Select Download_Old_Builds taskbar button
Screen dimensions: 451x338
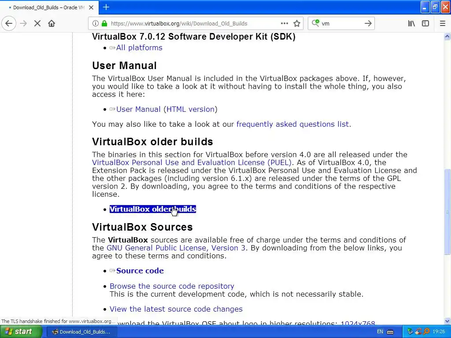pyautogui.click(x=81, y=332)
